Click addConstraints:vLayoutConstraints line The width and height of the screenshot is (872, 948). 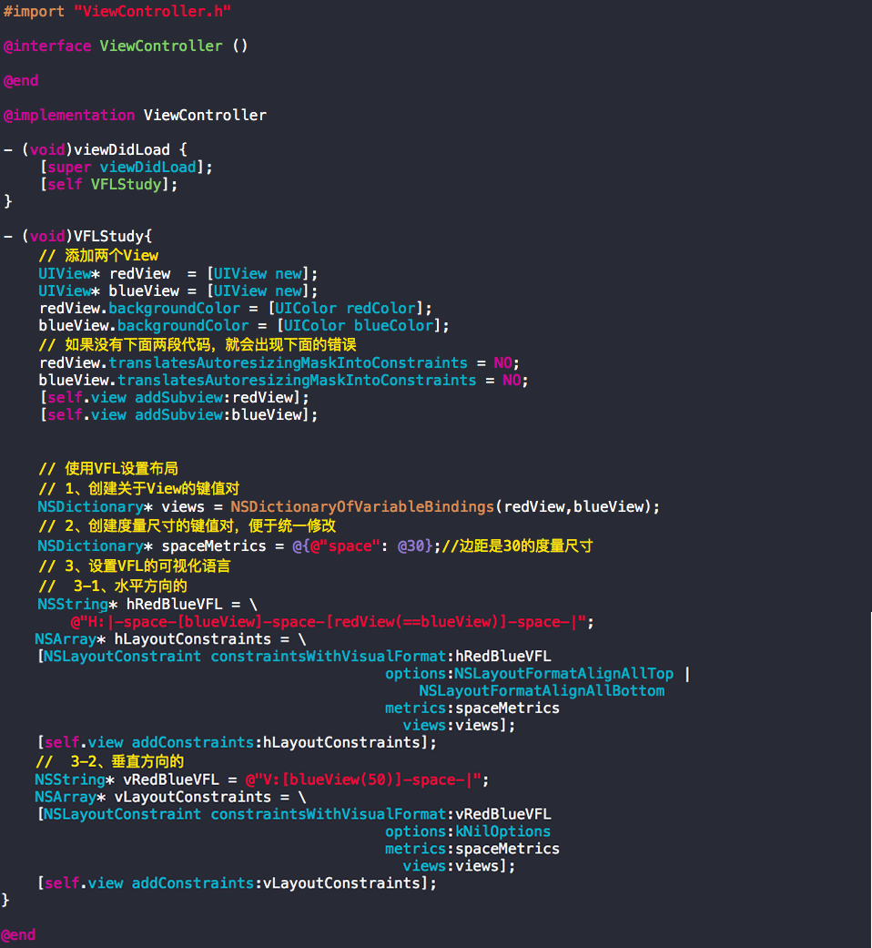[x=237, y=883]
